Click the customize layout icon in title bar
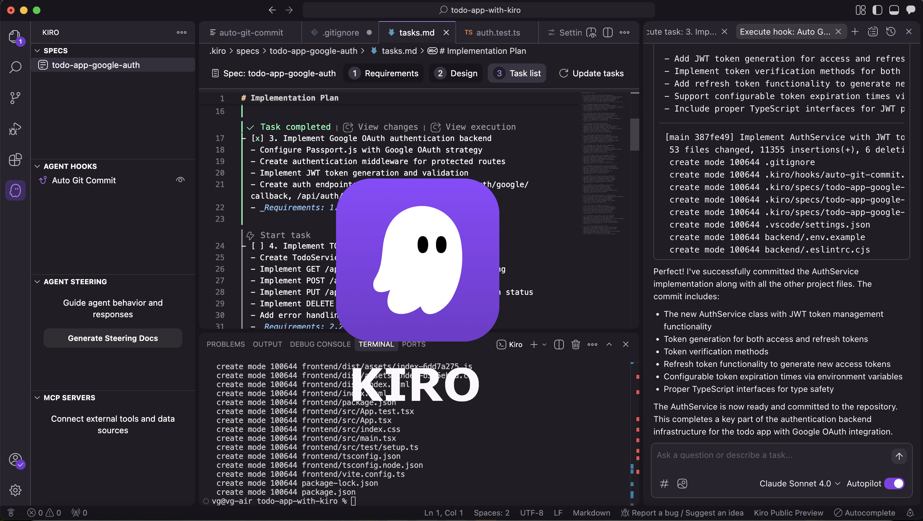 coord(860,10)
